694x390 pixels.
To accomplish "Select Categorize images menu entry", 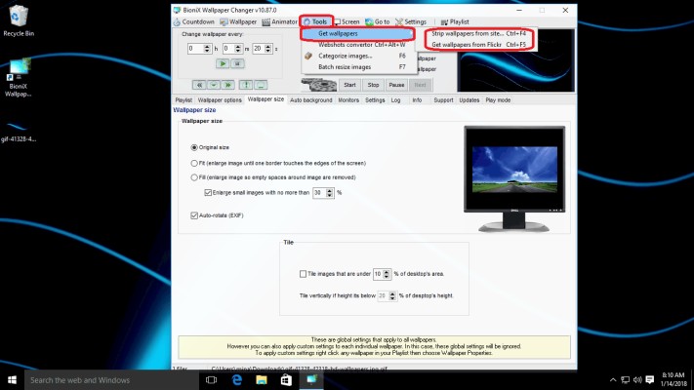I will 346,56.
